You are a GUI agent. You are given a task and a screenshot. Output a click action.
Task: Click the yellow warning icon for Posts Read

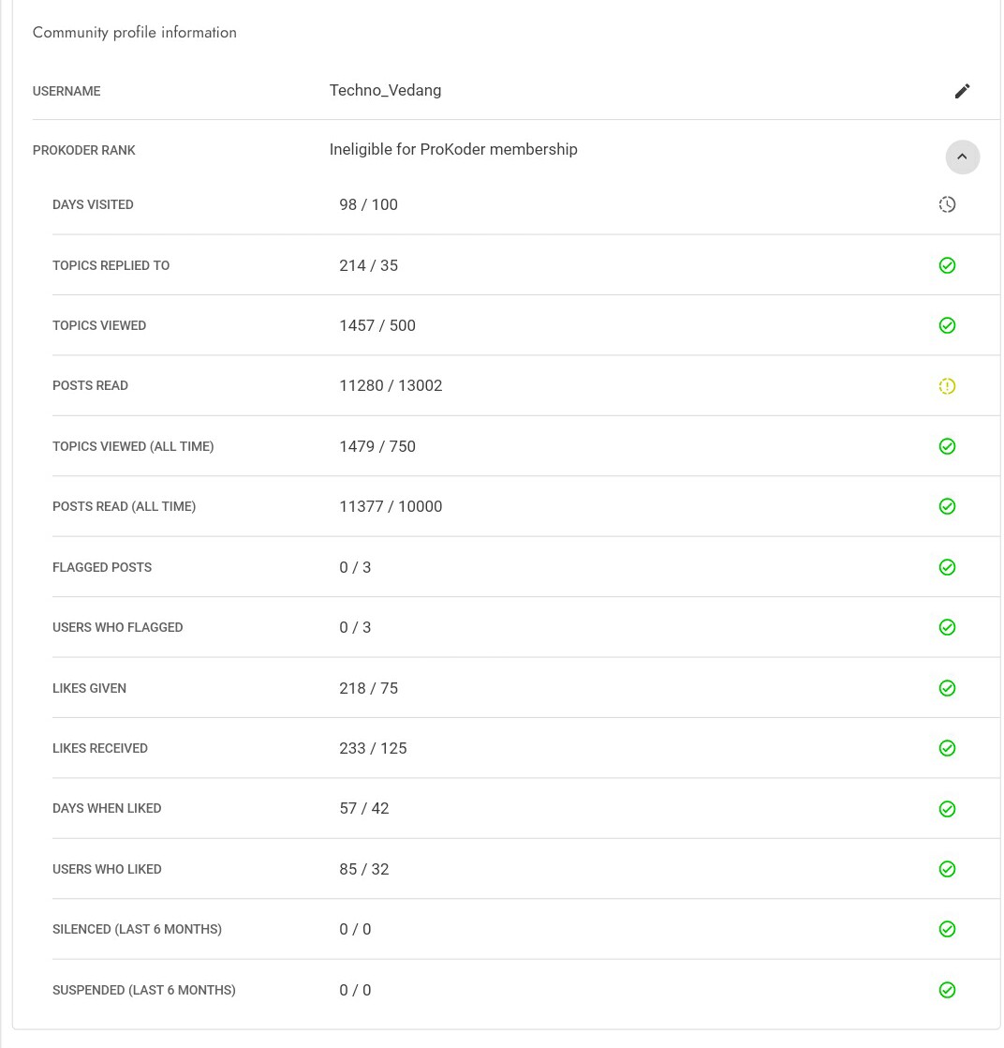[x=947, y=385]
